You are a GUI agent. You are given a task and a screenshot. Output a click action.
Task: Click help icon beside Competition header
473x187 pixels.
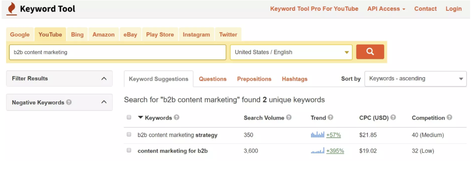pos(449,117)
